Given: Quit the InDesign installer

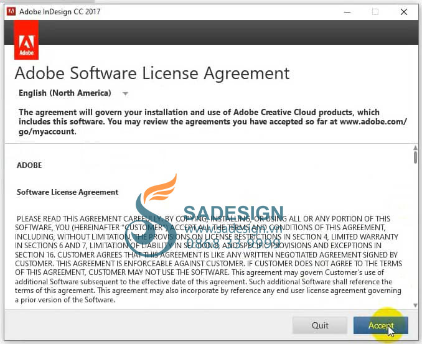Looking at the screenshot, I should pos(320,325).
